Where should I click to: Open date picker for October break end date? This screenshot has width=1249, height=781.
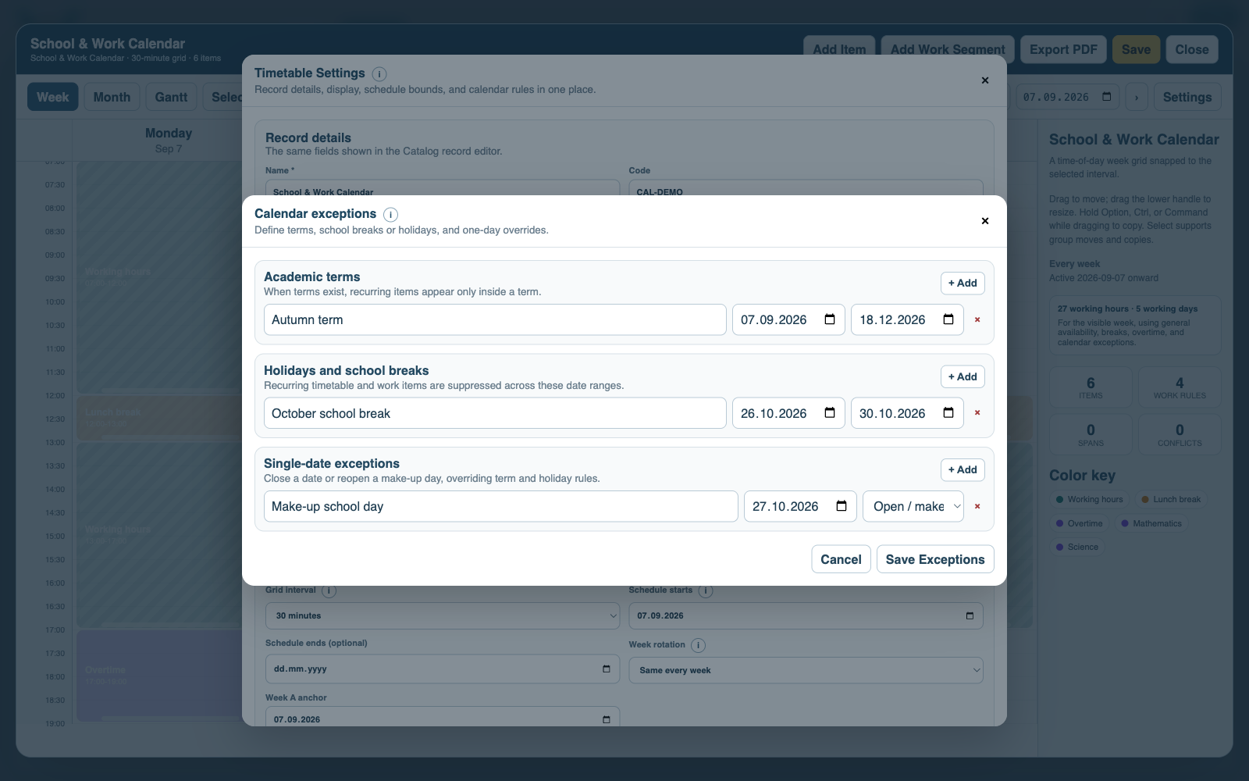pyautogui.click(x=948, y=413)
